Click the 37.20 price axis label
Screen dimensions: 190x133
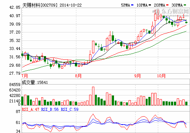tap(15, 32)
